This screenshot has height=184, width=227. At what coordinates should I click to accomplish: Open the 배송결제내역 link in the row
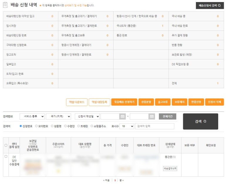pyautogui.click(x=170, y=168)
